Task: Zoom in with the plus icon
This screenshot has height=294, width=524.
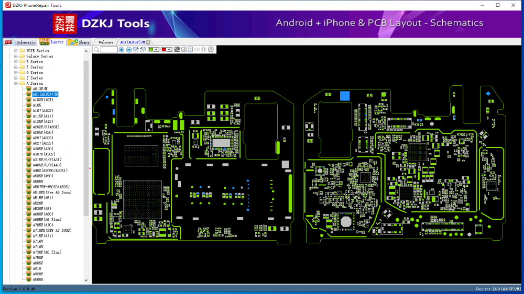Action: (x=122, y=50)
